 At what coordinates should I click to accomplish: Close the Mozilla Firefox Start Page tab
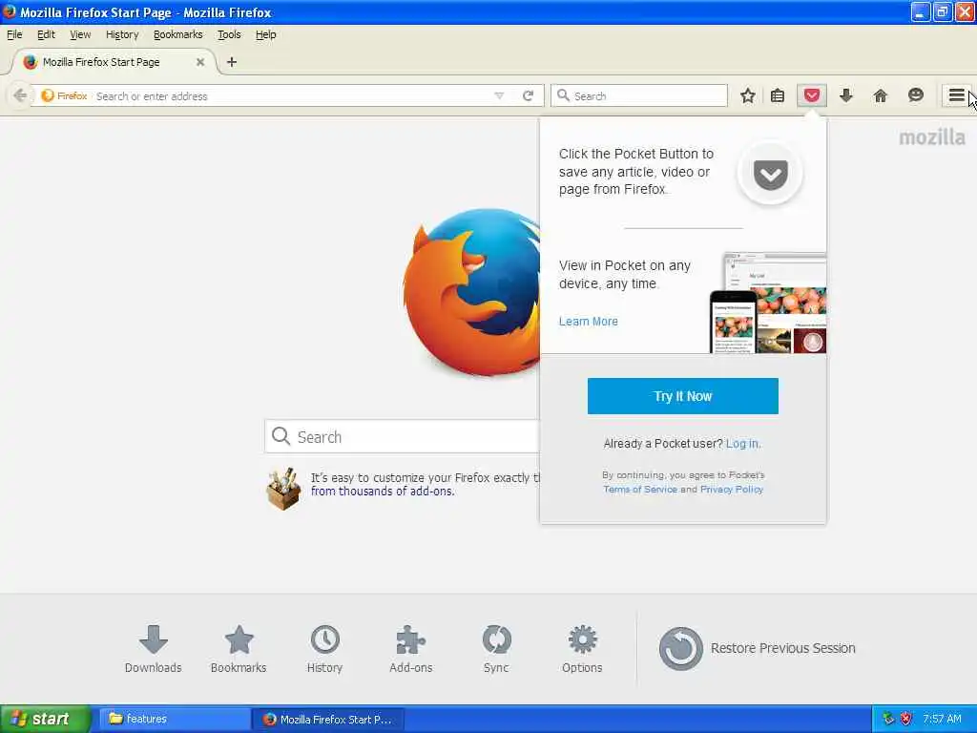[200, 62]
